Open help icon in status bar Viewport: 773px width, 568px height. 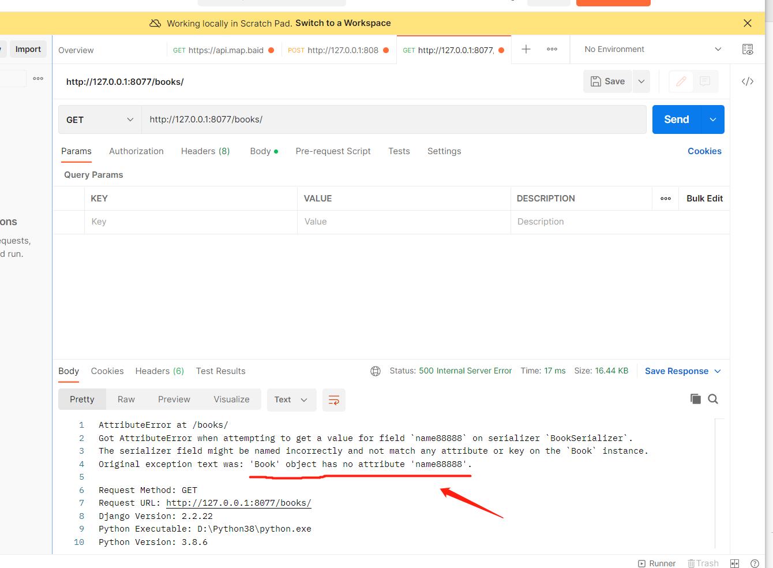pos(755,563)
